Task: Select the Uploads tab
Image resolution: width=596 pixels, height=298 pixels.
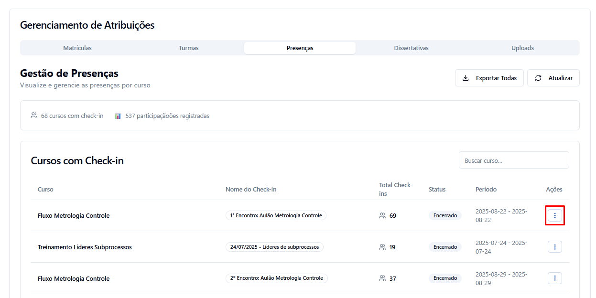Action: click(x=522, y=48)
